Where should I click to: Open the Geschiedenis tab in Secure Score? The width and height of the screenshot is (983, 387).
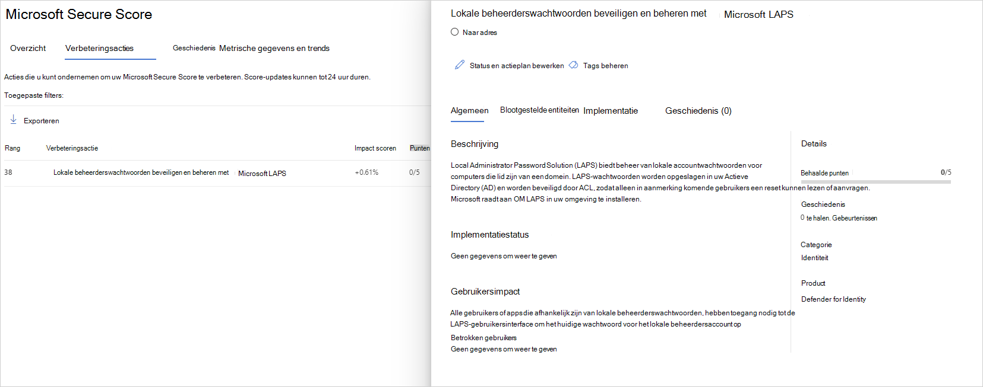pos(194,48)
